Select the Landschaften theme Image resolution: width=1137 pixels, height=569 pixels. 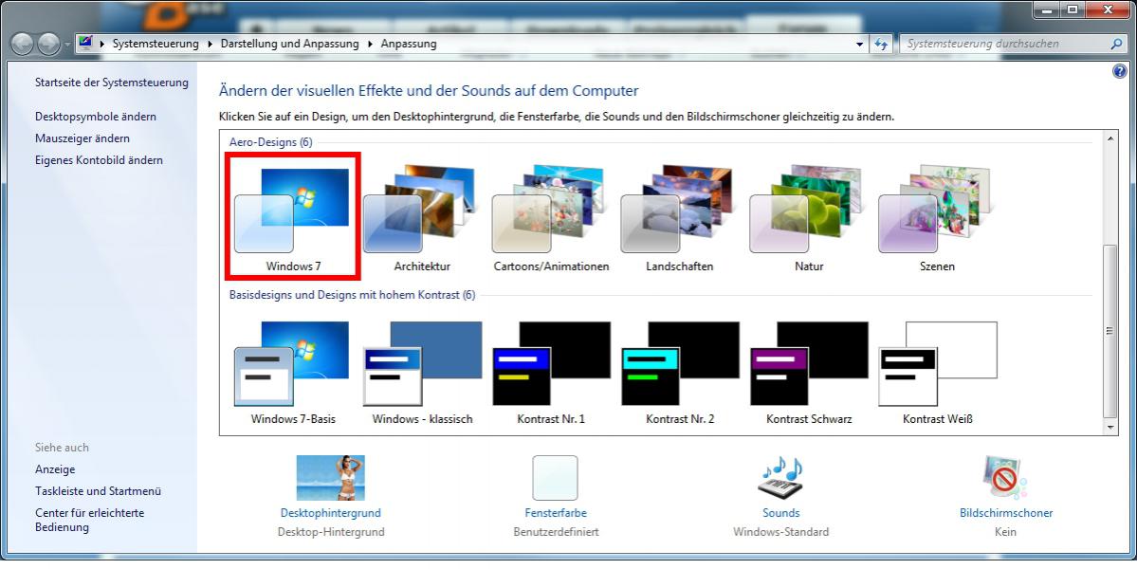click(x=679, y=219)
